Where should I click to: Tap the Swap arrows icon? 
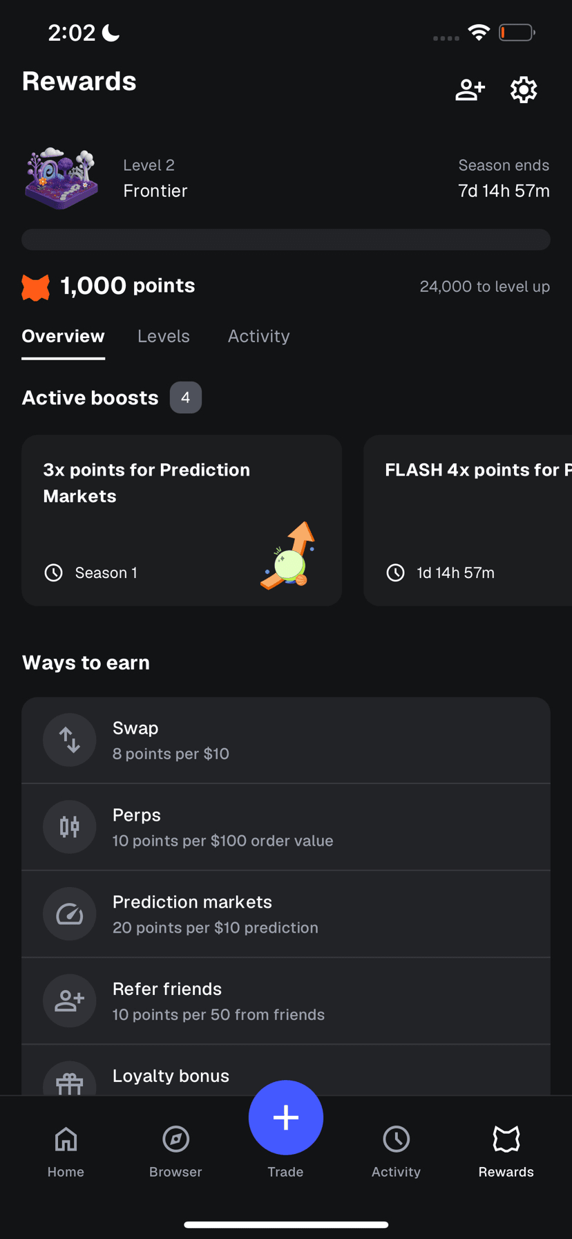tap(70, 740)
